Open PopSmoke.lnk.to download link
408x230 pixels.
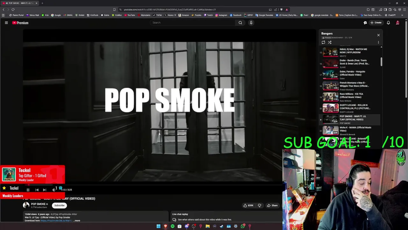point(56,220)
